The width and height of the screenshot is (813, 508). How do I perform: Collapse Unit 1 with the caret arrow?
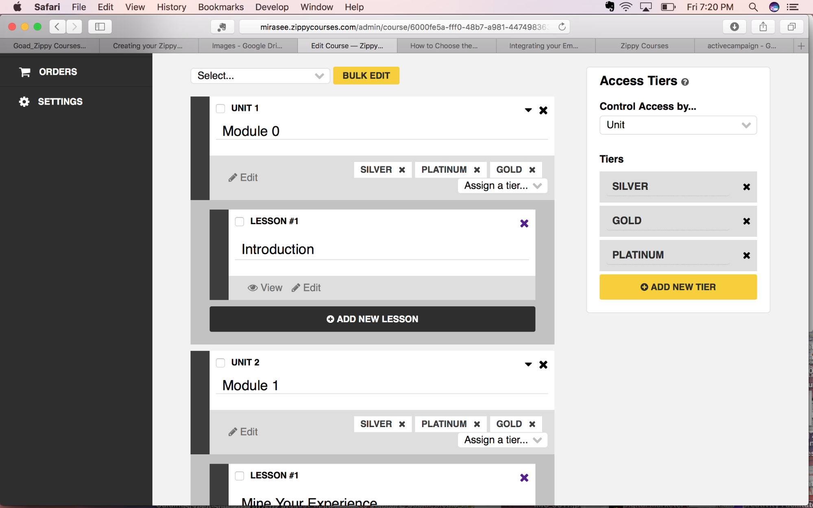(528, 110)
